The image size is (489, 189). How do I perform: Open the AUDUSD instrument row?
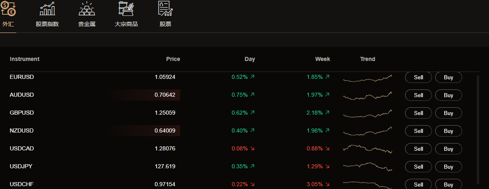tap(22, 95)
